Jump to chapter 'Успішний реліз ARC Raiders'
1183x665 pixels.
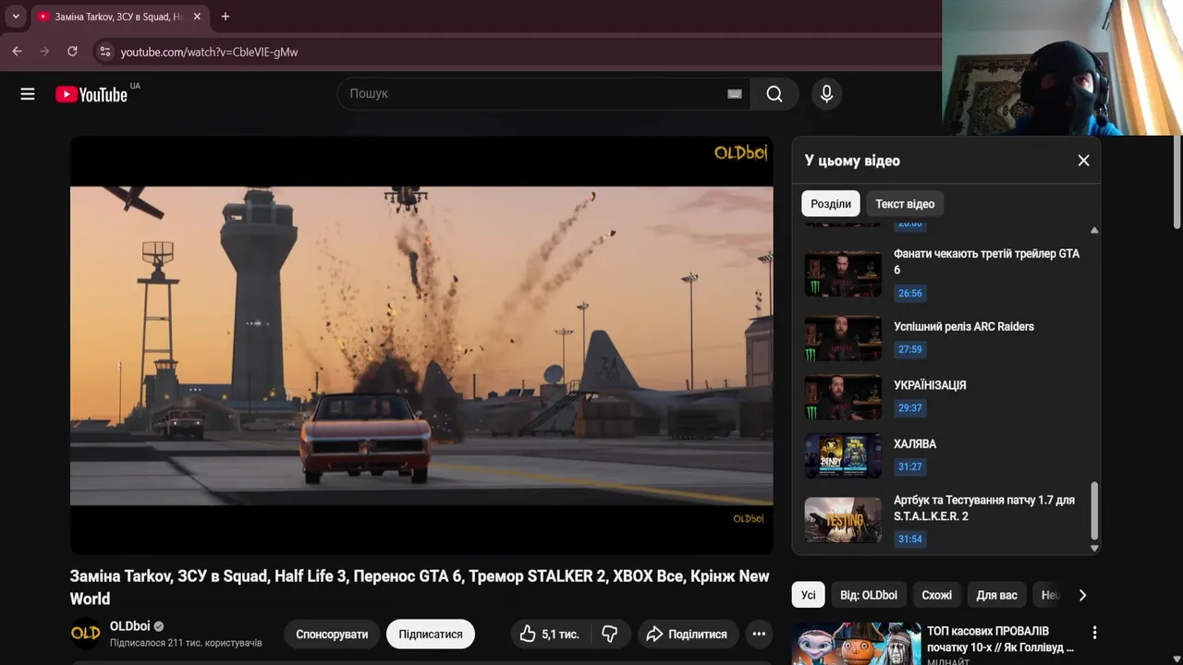(964, 326)
